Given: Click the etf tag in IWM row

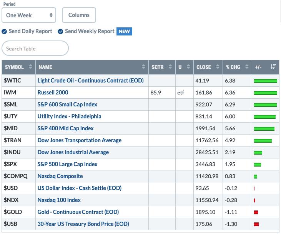Looking at the screenshot, I should coord(181,93).
